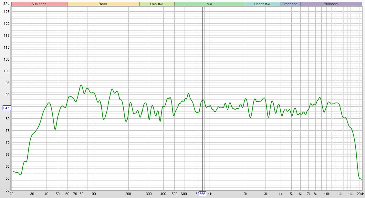The width and height of the screenshot is (365, 198).
Task: Click the 10k frequency axis label
Action: pyautogui.click(x=327, y=194)
